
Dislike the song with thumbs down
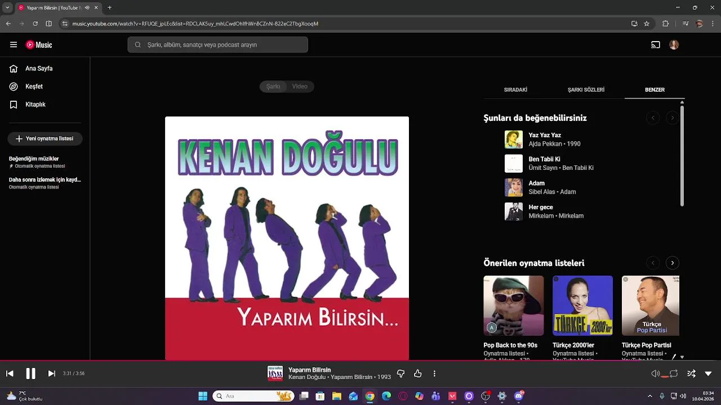point(401,373)
